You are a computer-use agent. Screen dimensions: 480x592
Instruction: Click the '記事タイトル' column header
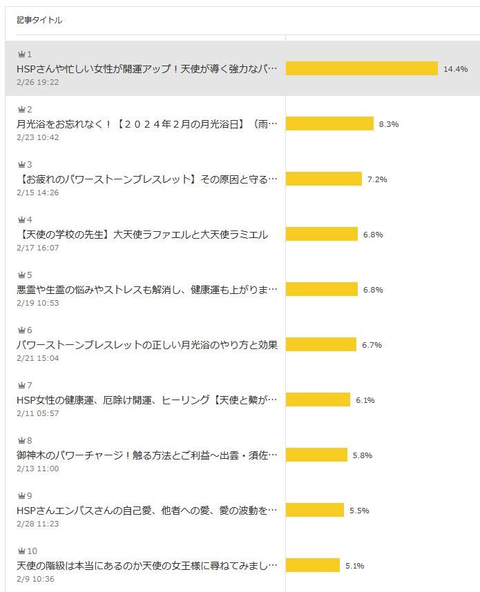tap(39, 21)
